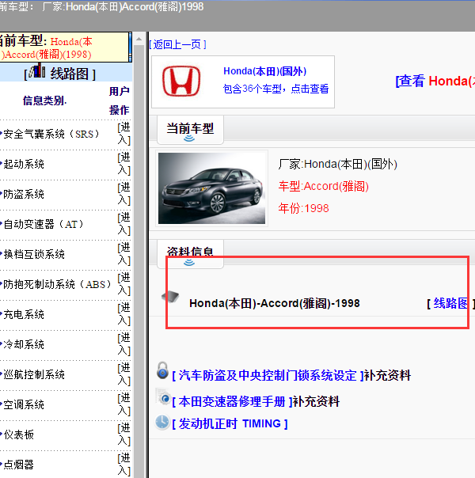Enter 防盗系统 via 进入
The height and width of the screenshot is (478, 475).
123,194
